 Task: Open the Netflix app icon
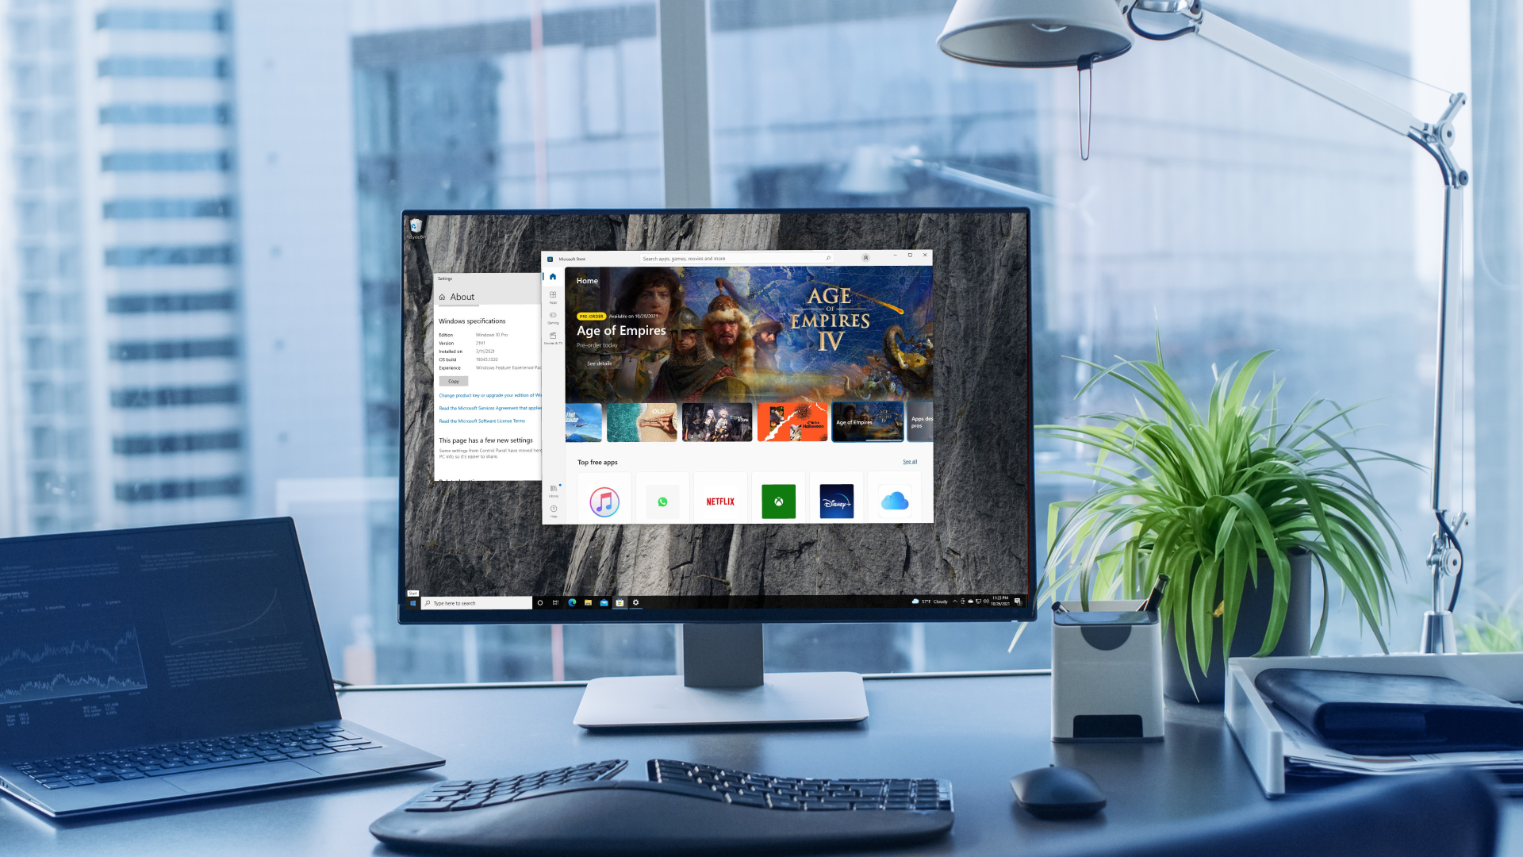click(721, 500)
